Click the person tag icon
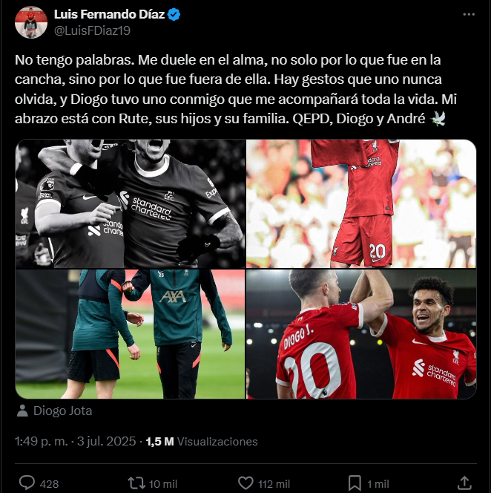 (x=22, y=411)
